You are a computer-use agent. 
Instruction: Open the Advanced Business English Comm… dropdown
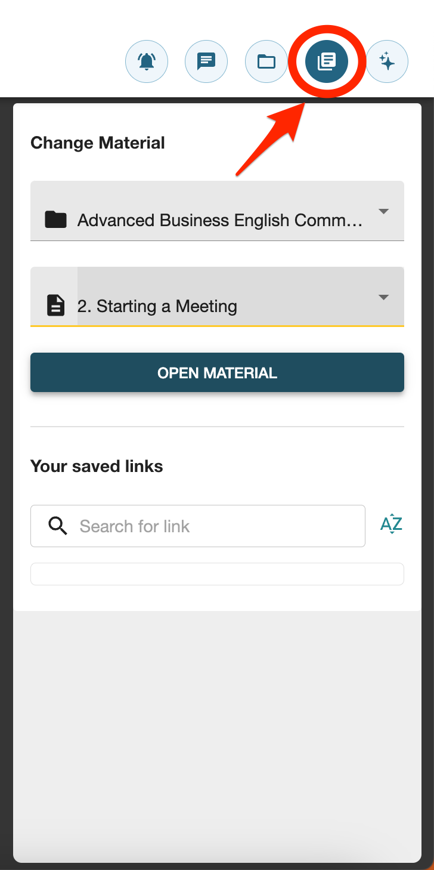click(217, 211)
